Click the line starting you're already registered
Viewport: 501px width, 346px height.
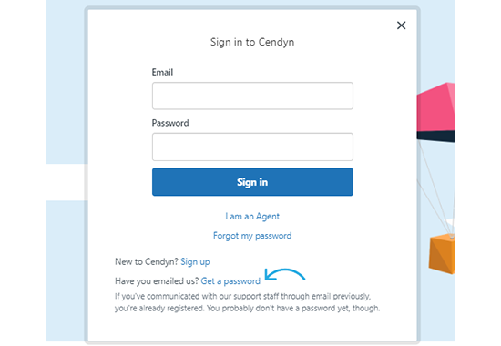247,309
